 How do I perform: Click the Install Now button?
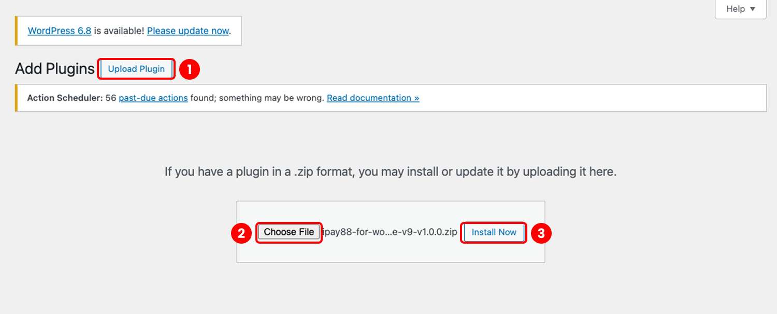coord(494,232)
